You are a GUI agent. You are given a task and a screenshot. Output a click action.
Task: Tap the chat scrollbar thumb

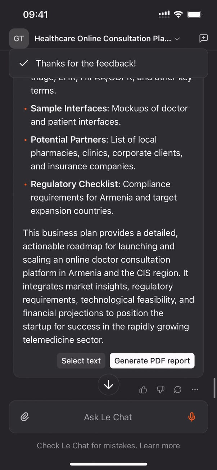coord(215,388)
